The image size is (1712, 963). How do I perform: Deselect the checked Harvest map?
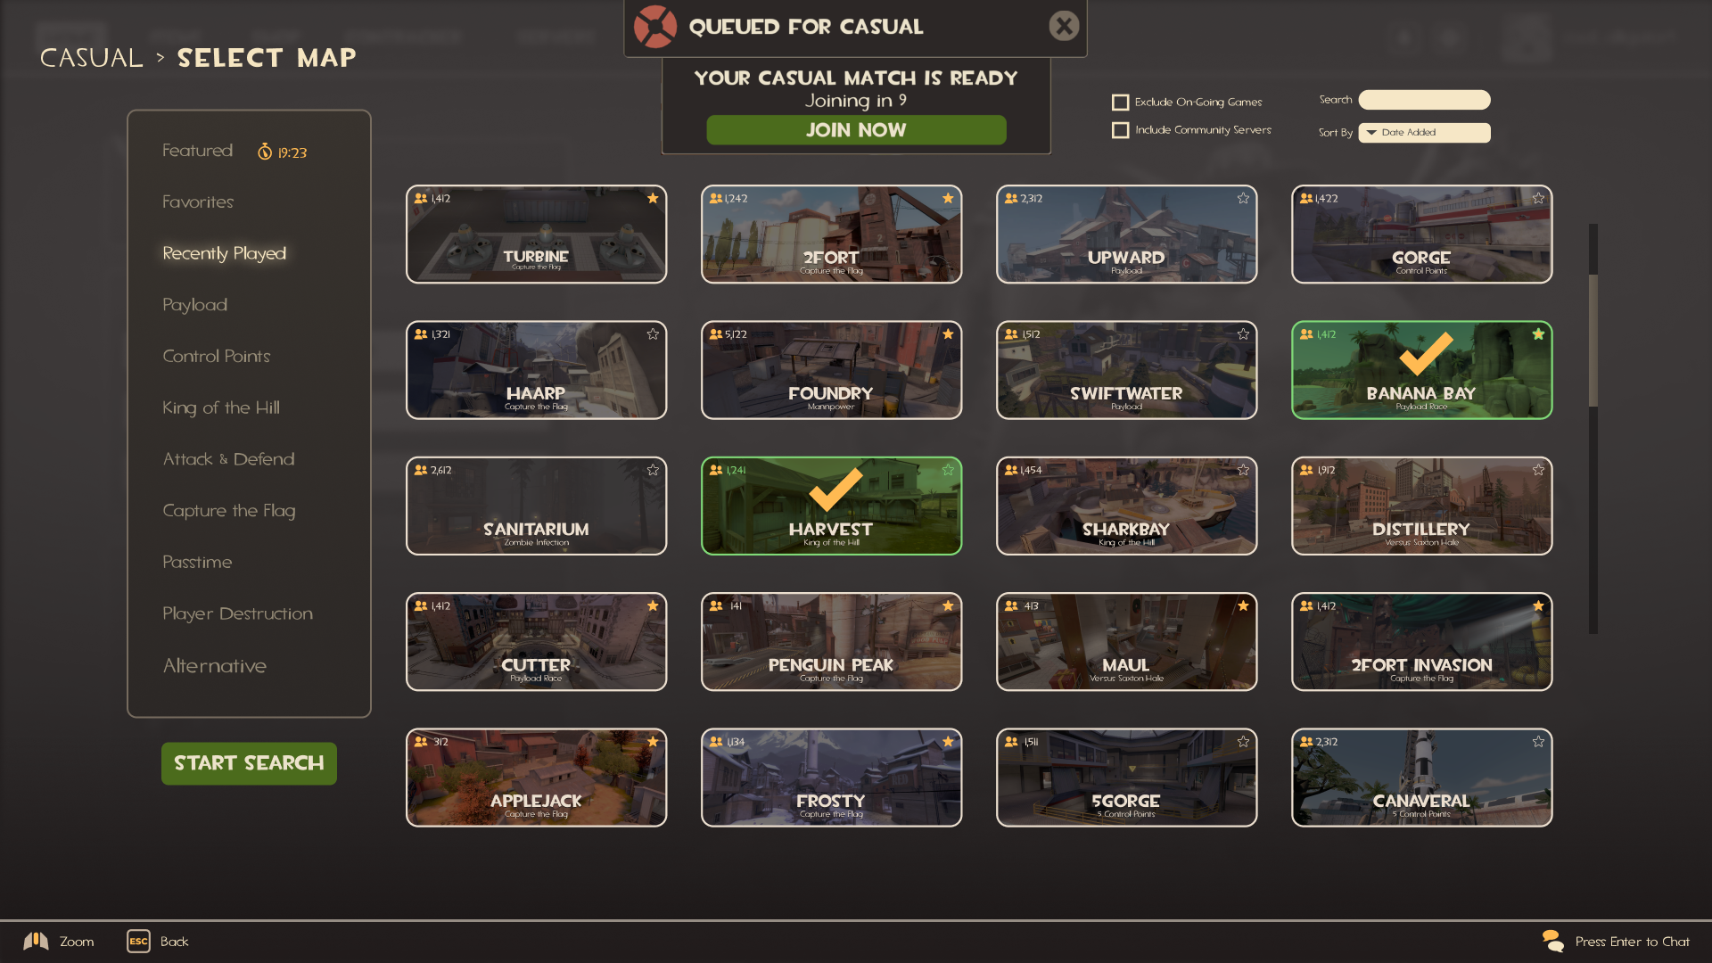coord(831,506)
